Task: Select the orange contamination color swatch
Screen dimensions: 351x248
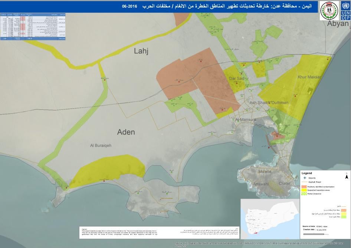Action: (x=304, y=186)
